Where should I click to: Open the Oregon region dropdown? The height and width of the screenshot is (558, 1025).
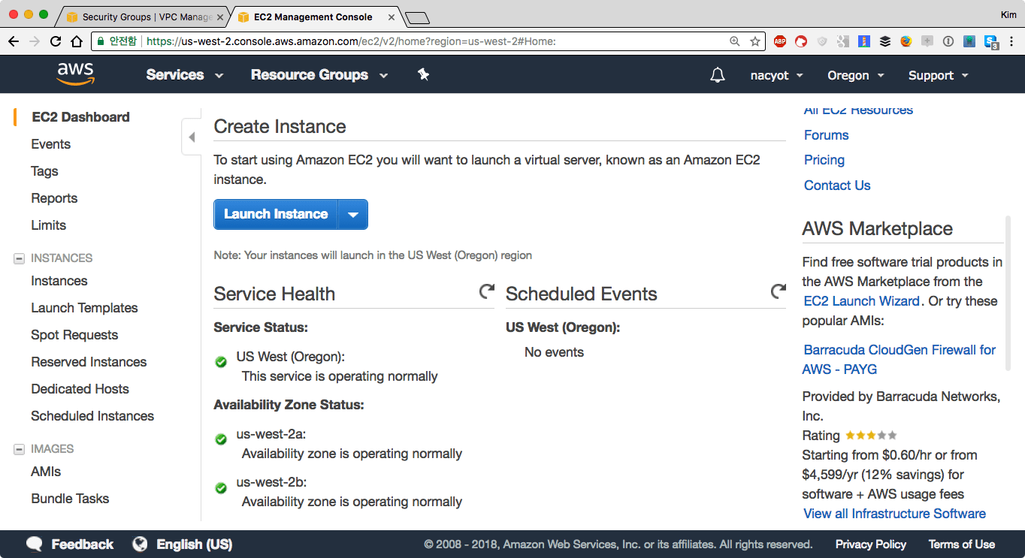pos(855,75)
